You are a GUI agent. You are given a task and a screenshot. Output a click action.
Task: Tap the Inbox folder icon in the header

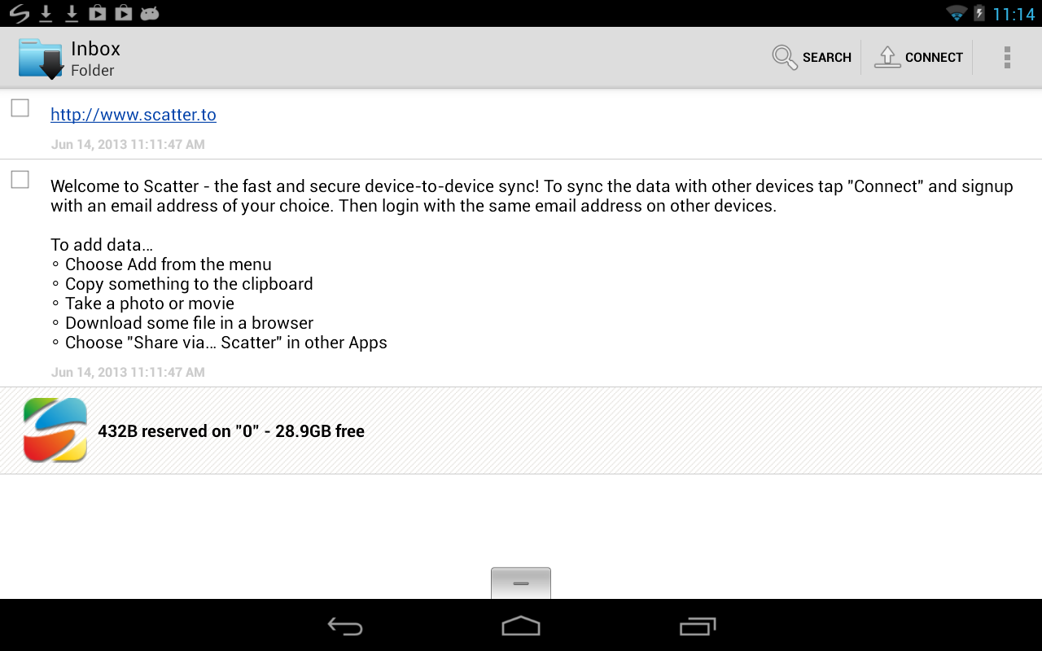tap(39, 57)
